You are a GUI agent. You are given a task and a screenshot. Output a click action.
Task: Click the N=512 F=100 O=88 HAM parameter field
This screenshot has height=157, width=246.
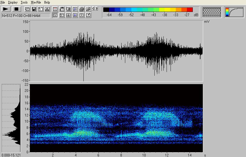click(26, 16)
